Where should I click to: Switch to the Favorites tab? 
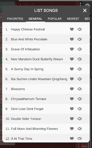tap(15, 19)
